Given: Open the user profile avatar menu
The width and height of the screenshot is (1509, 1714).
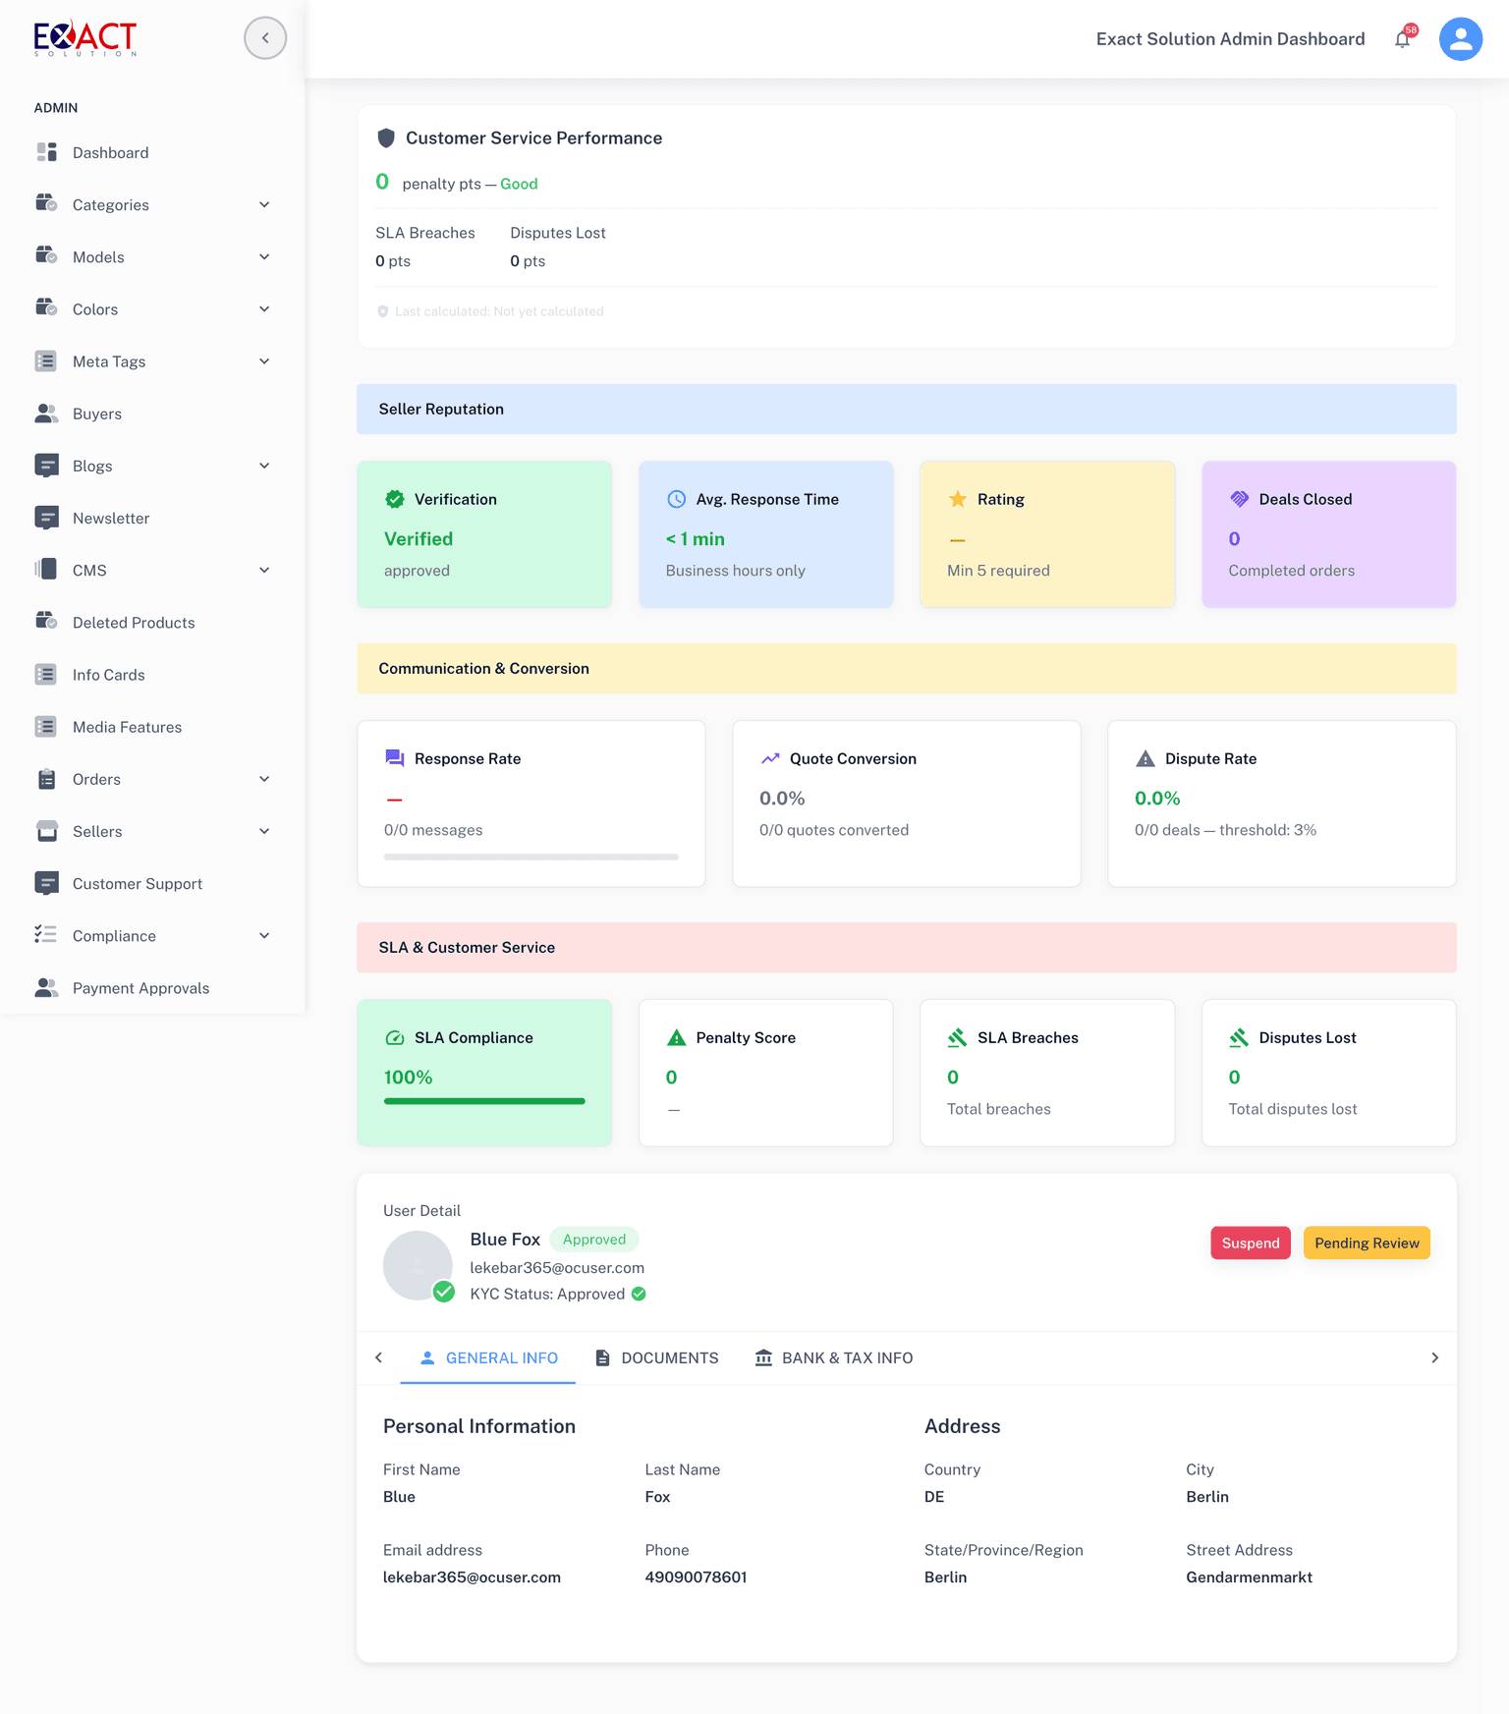Looking at the screenshot, I should (1460, 39).
